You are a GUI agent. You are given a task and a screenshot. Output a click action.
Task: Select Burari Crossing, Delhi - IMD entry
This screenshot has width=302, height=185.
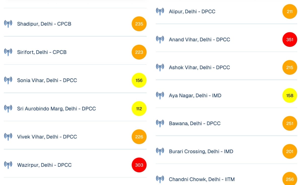[201, 151]
